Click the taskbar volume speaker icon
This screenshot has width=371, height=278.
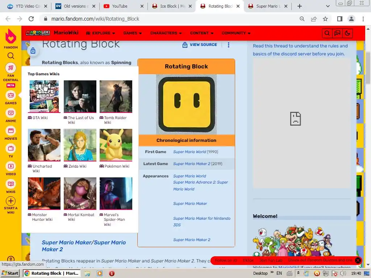coord(343,274)
